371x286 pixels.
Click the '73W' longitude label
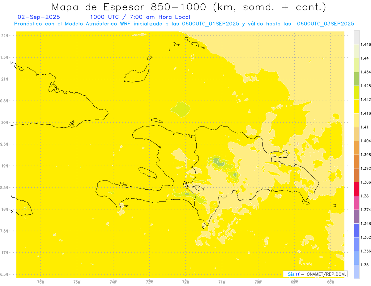pyautogui.click(x=149, y=282)
